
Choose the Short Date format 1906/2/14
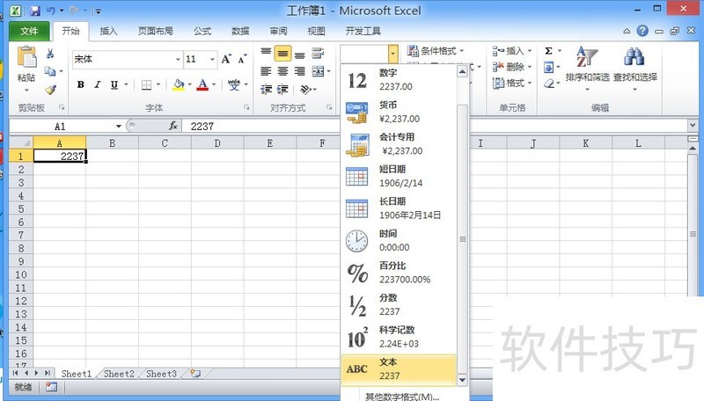[399, 176]
